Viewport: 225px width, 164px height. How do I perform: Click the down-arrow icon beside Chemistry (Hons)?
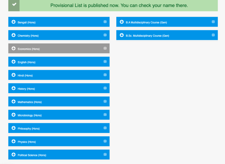13,35
